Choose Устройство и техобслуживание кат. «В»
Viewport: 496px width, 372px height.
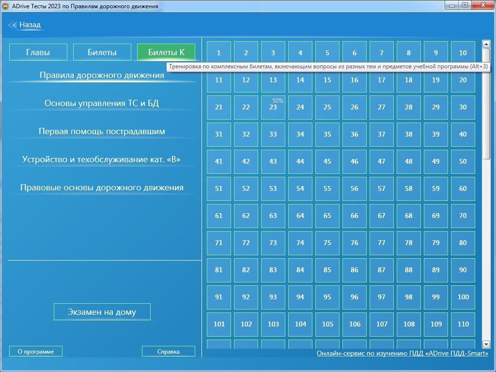(x=102, y=159)
